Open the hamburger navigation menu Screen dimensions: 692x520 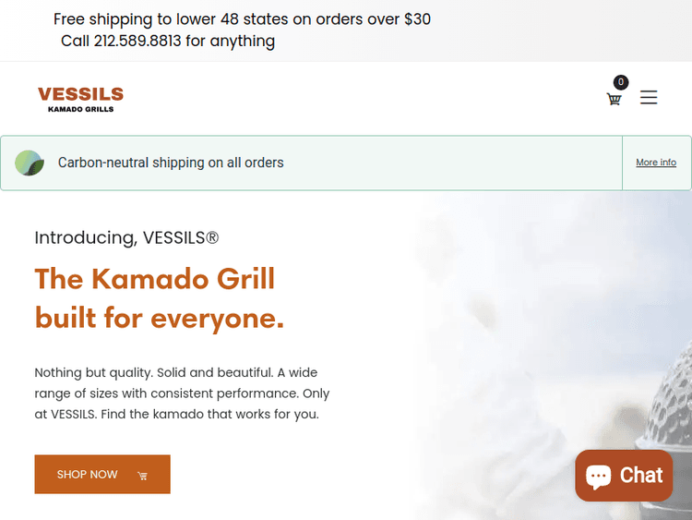pos(649,97)
